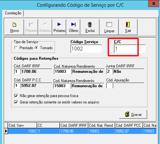
Task: Click the C/C input field
Action: [130, 49]
